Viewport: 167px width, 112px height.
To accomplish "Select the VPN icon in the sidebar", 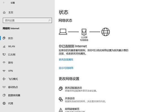I will pos(4,71).
